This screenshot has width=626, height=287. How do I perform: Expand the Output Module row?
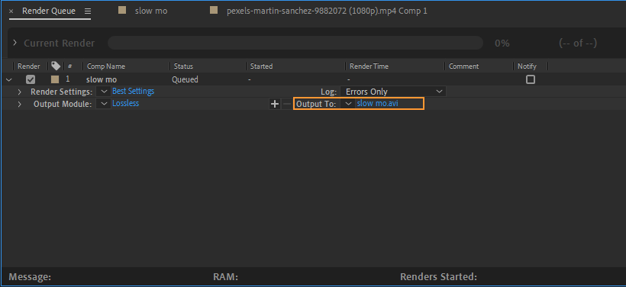(x=20, y=104)
